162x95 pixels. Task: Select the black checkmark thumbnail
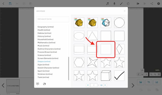pos(119,76)
